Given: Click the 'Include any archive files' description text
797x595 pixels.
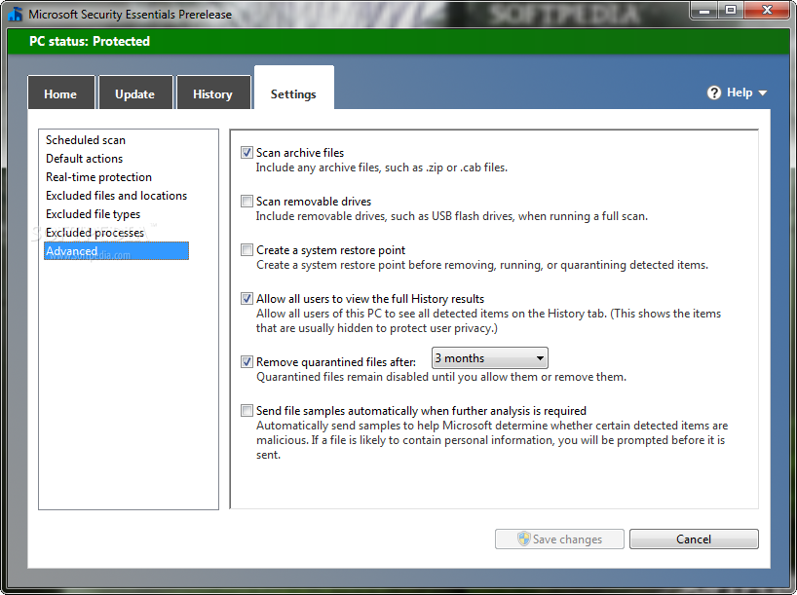Looking at the screenshot, I should click(381, 167).
